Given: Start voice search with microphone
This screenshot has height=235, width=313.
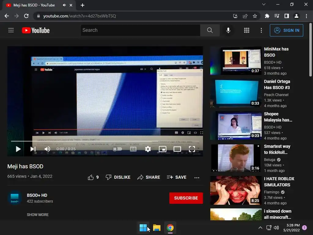Looking at the screenshot, I should 228,30.
